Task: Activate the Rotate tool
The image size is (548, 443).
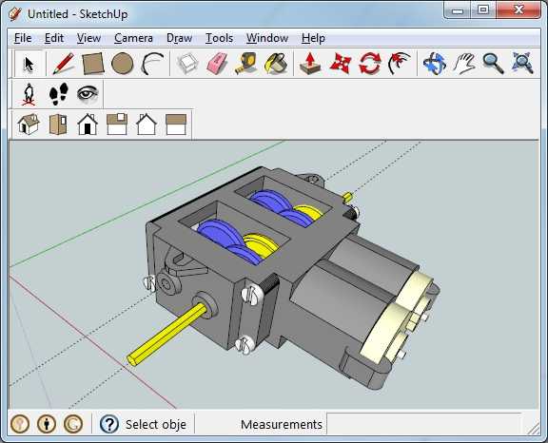Action: pyautogui.click(x=370, y=64)
